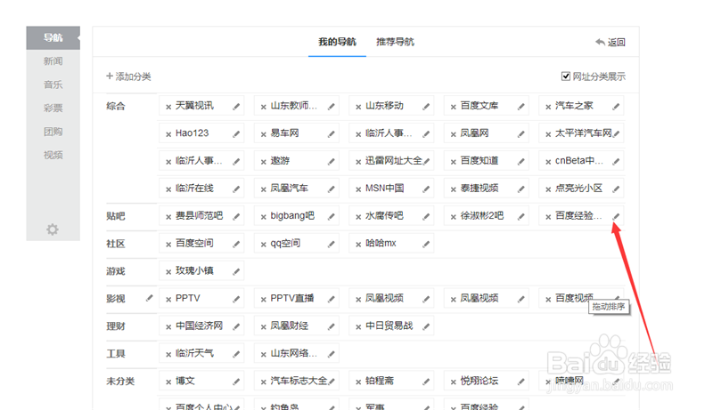Viewport: 713px width, 410px height.
Task: Open the 水腐传吧 bookmark link
Action: 384,215
